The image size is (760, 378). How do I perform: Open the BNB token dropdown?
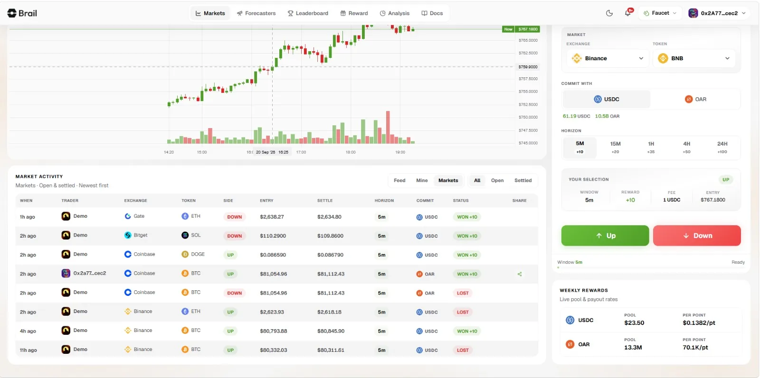tap(694, 58)
